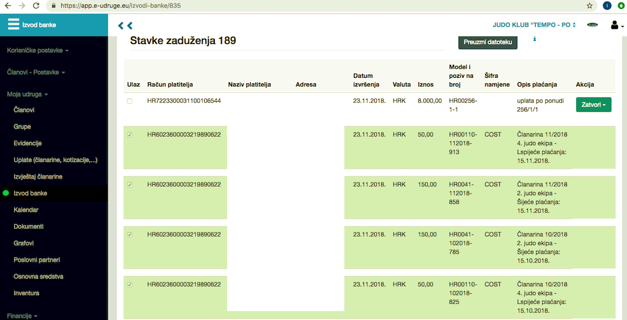Reload the page with browser refresh icon
This screenshot has height=320, width=627.
[x=36, y=6]
